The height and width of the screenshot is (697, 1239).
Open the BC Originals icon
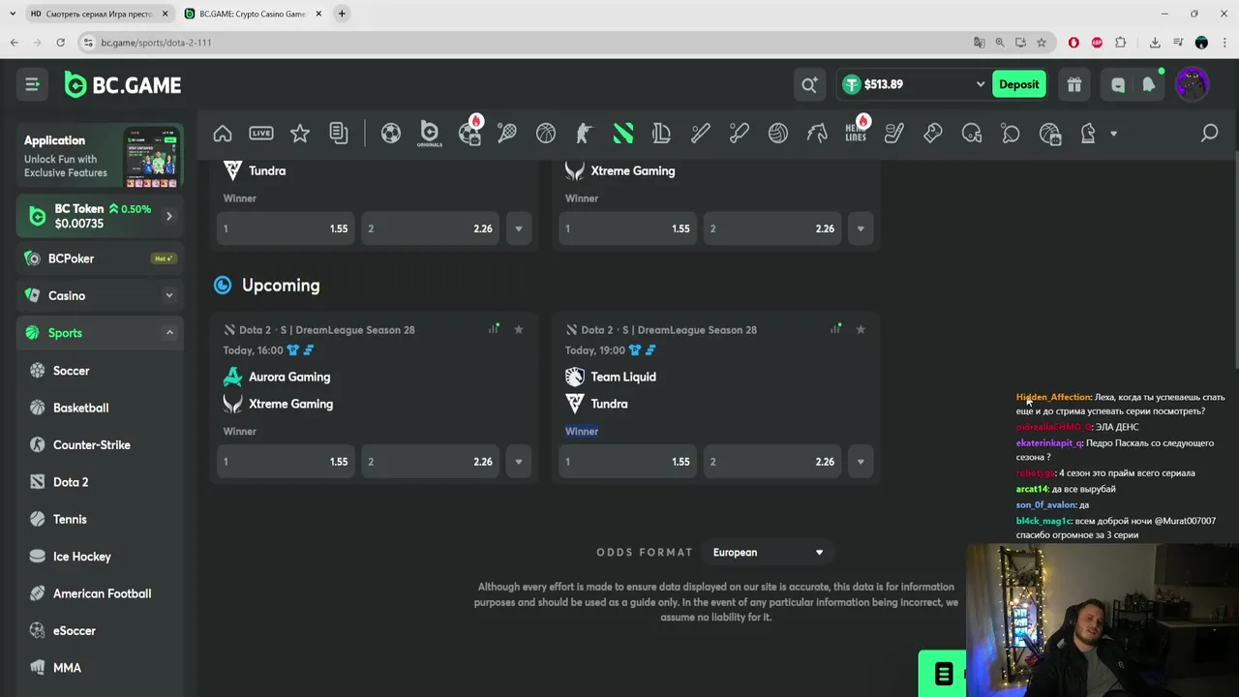coord(430,134)
